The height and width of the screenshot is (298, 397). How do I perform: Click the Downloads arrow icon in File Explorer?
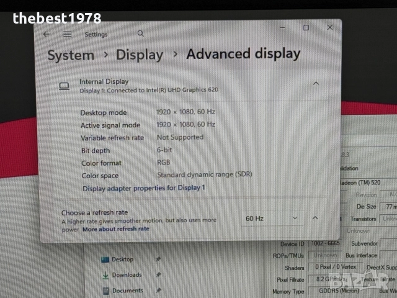[x=105, y=275]
